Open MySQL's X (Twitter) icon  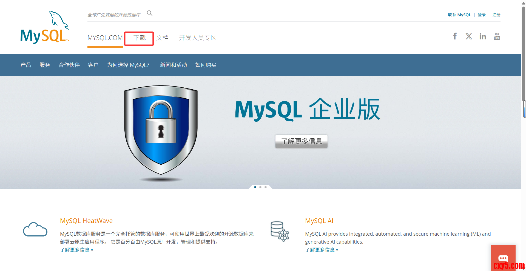click(469, 36)
